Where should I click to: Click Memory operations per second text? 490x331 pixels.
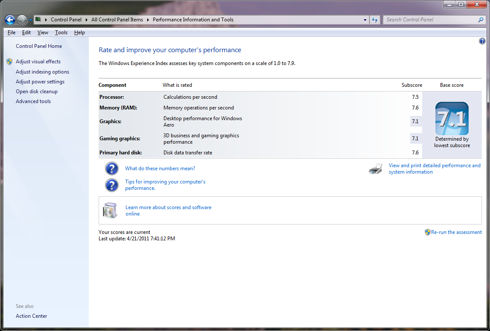click(x=198, y=108)
